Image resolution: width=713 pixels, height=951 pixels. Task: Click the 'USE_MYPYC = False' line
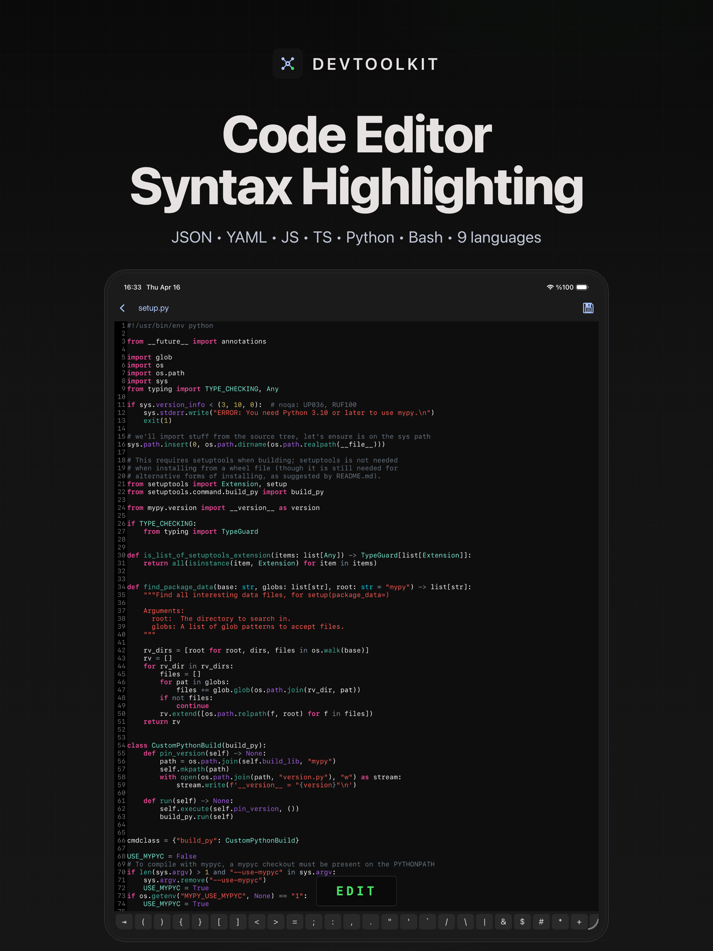[162, 856]
